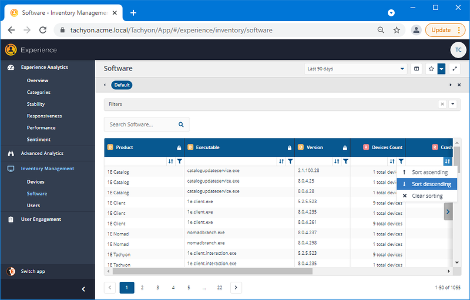Click the User Engagement clipboard icon
470x300 pixels.
(11, 220)
